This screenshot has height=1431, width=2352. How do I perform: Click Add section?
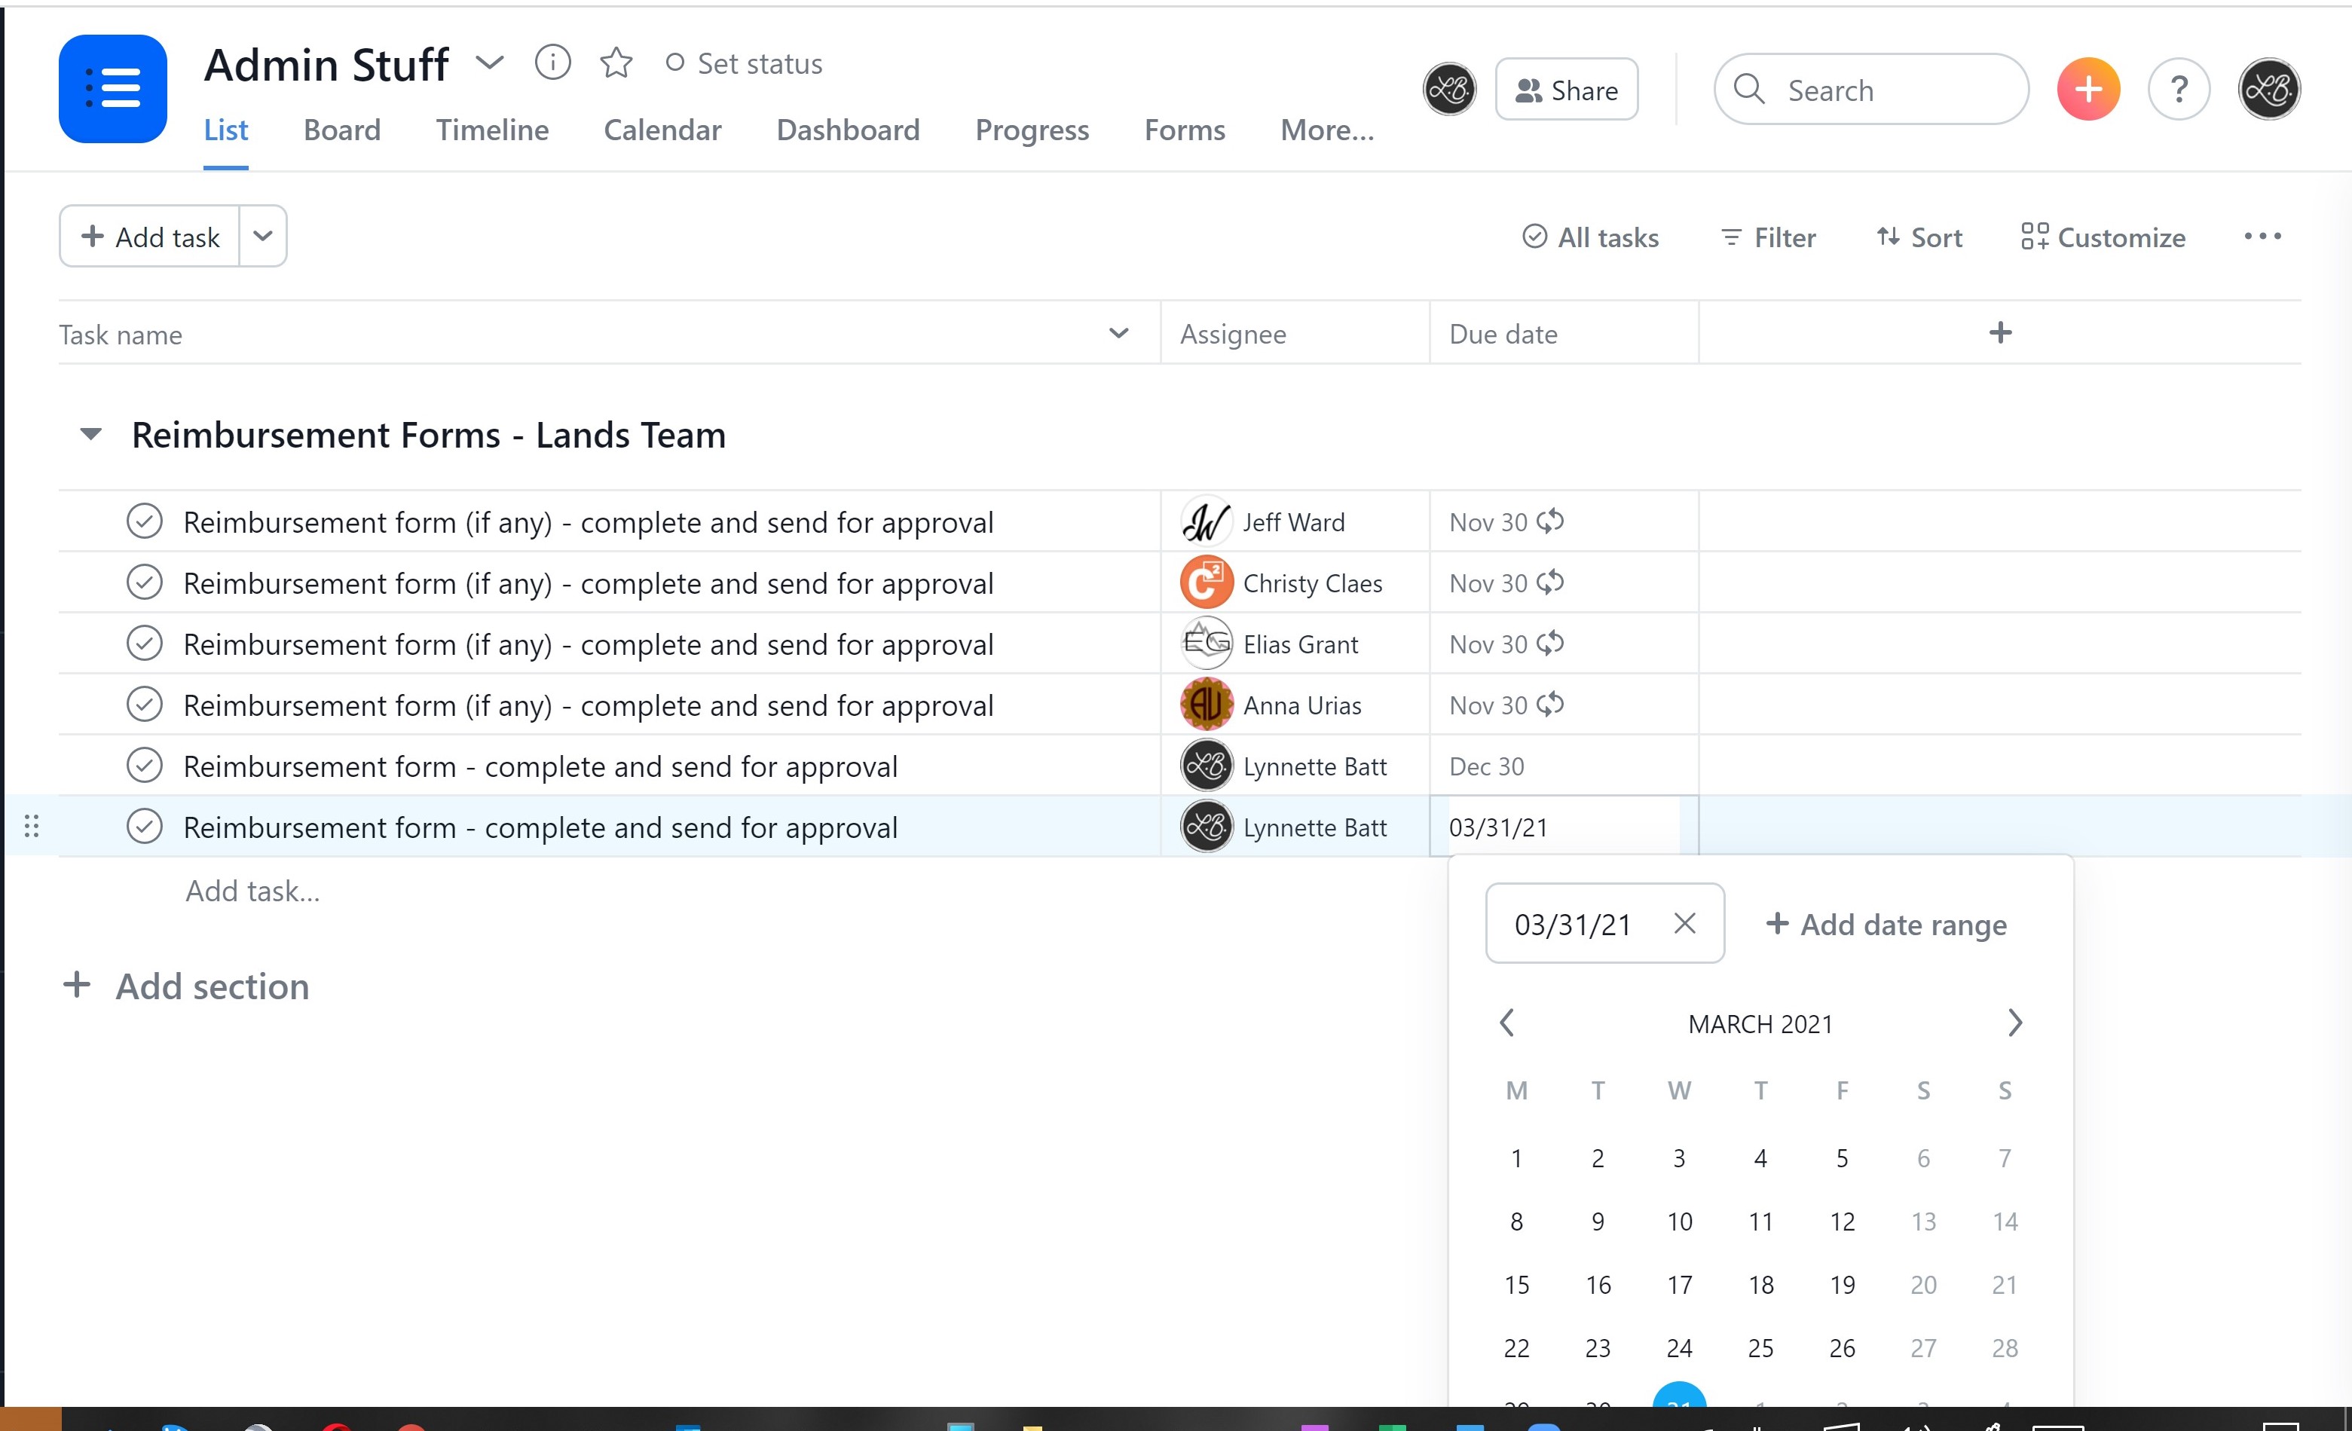[186, 985]
